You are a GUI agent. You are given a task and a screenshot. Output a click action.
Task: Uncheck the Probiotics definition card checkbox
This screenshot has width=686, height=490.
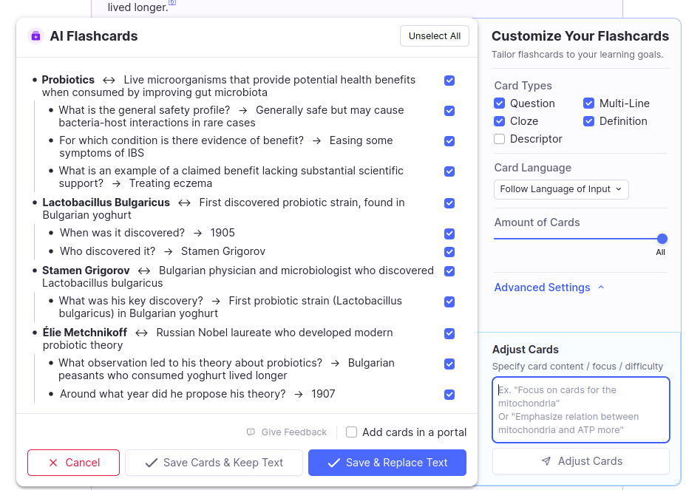tap(449, 81)
